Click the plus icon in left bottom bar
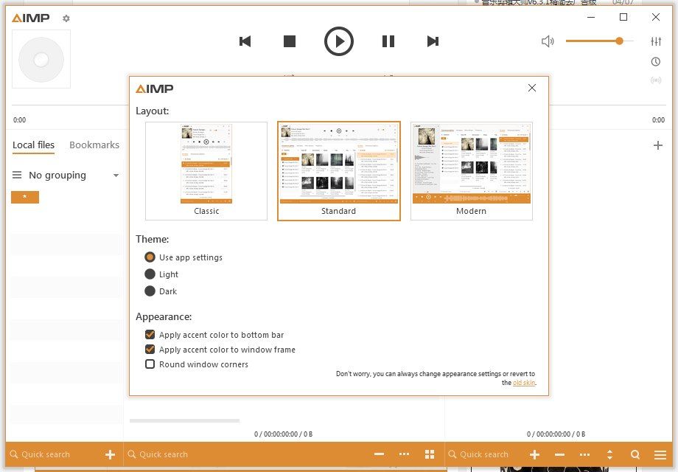Screen dimensions: 678x472 [111, 454]
